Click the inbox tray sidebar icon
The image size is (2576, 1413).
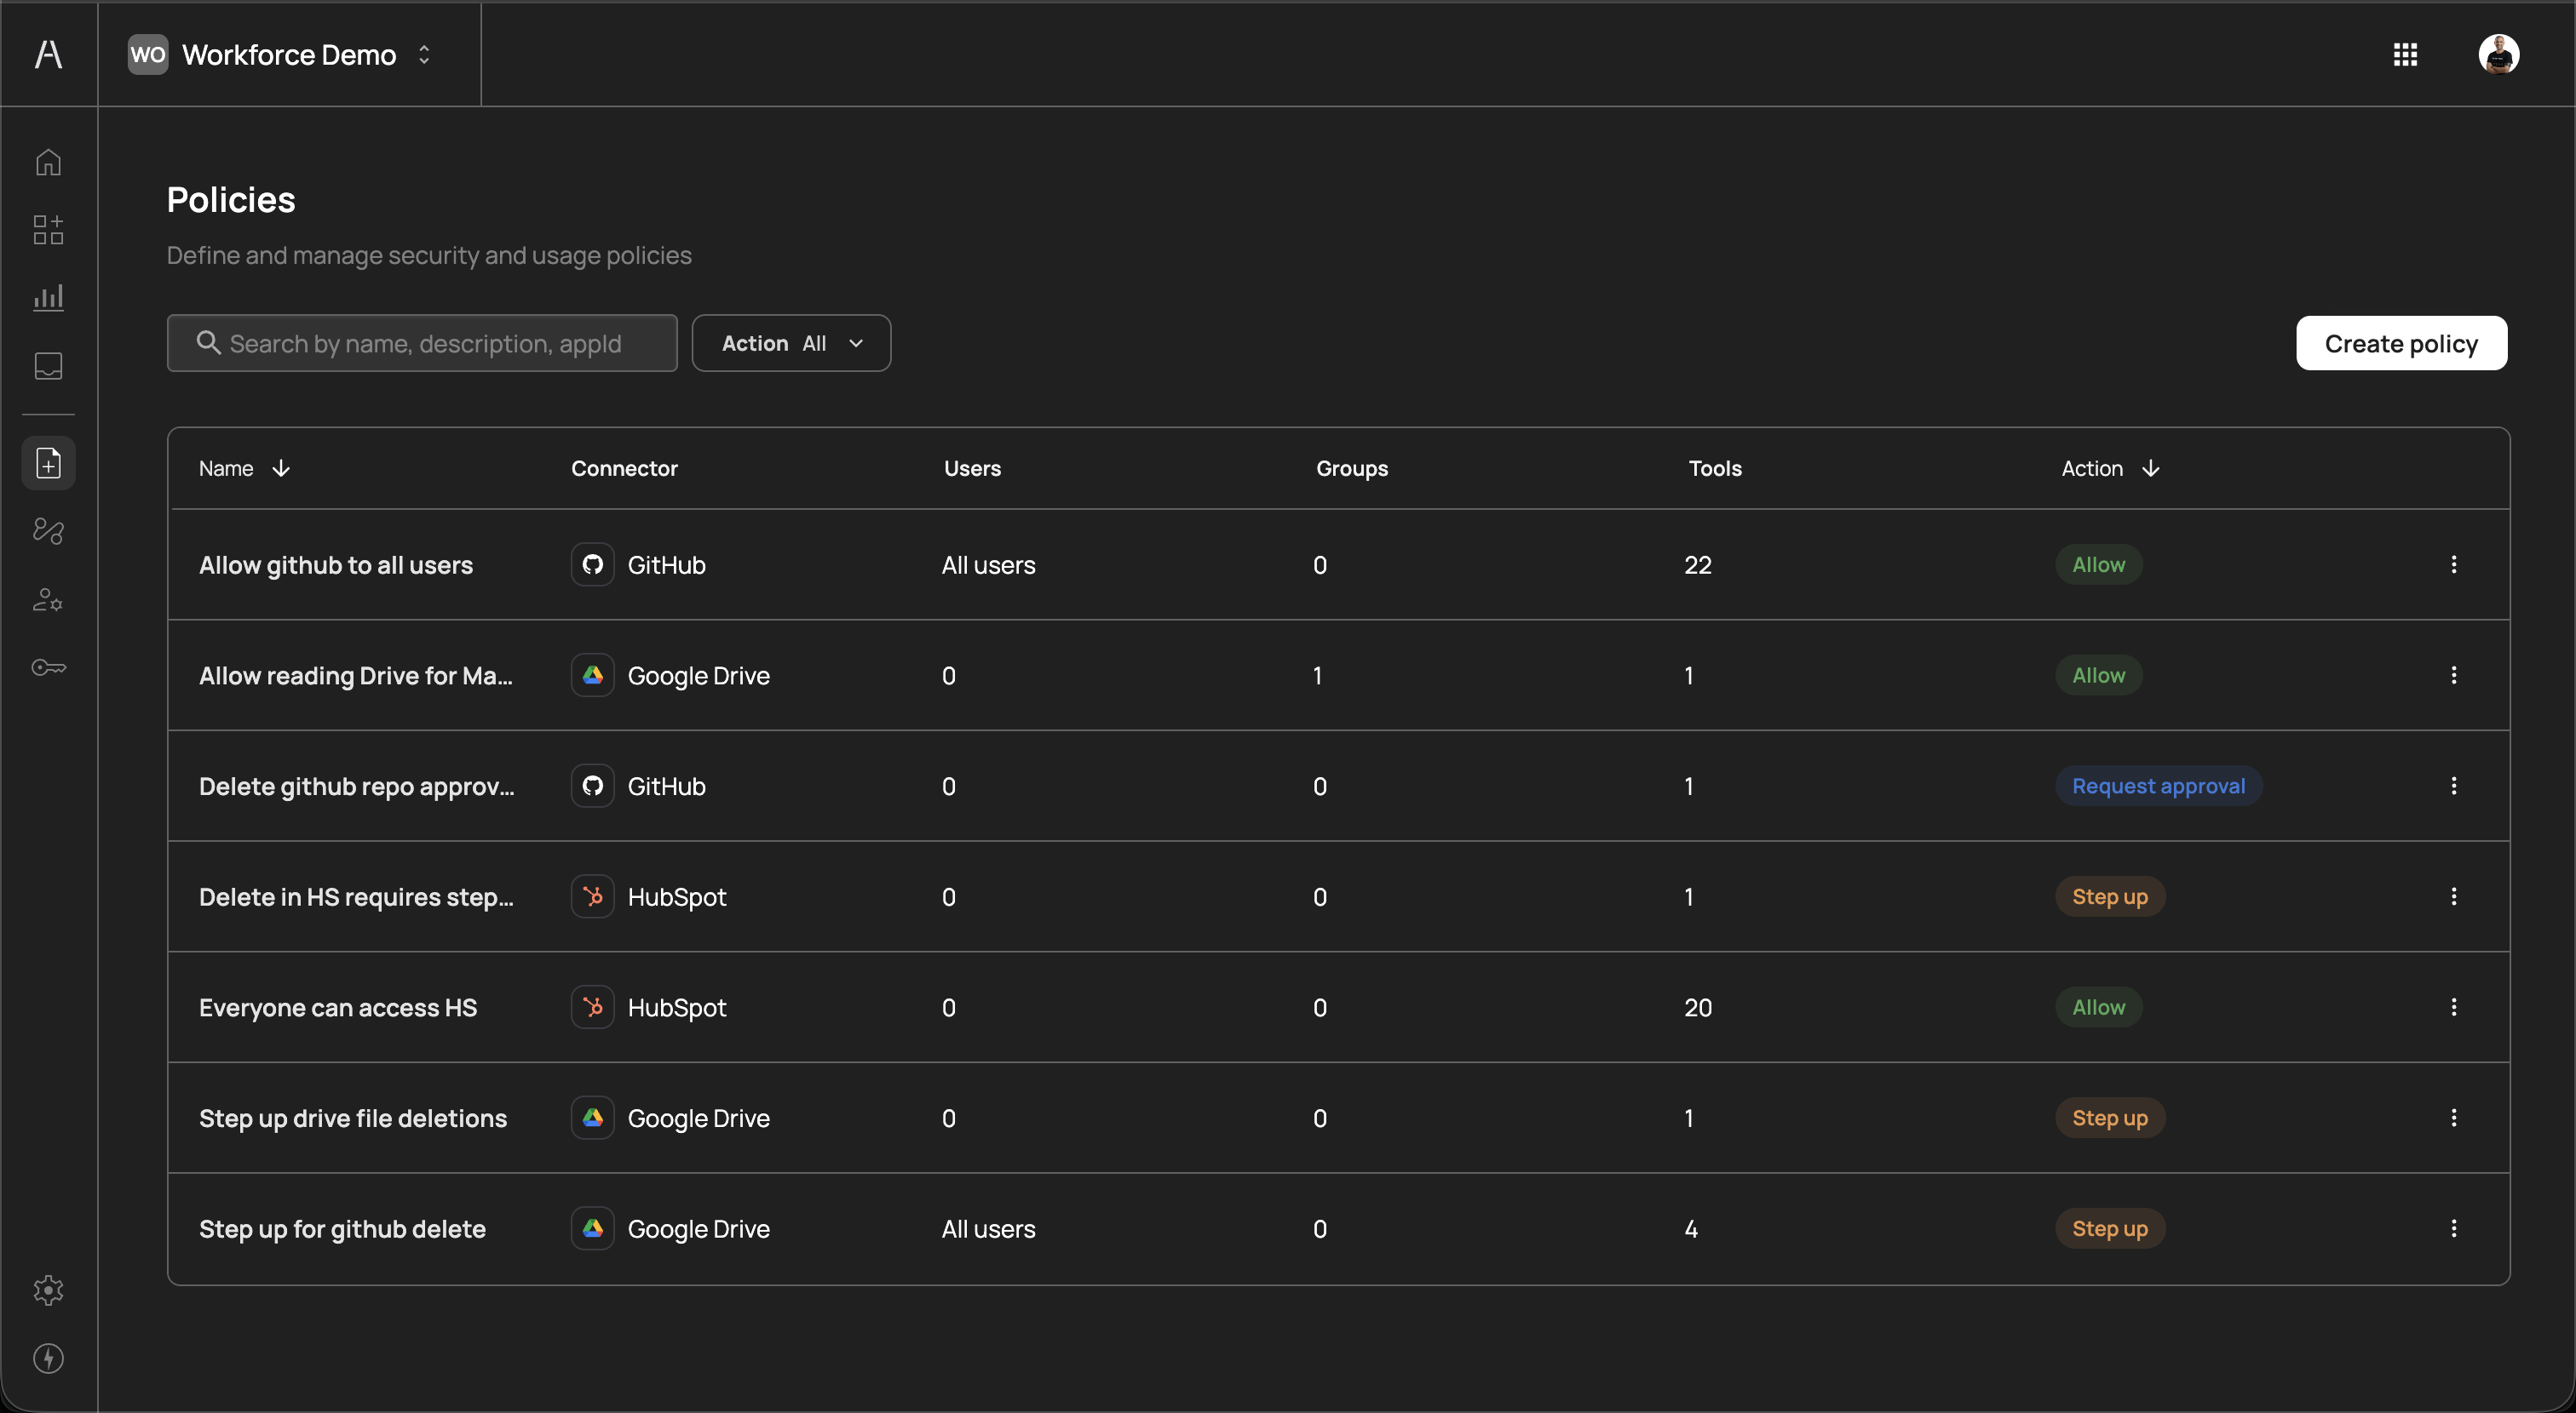click(x=48, y=366)
